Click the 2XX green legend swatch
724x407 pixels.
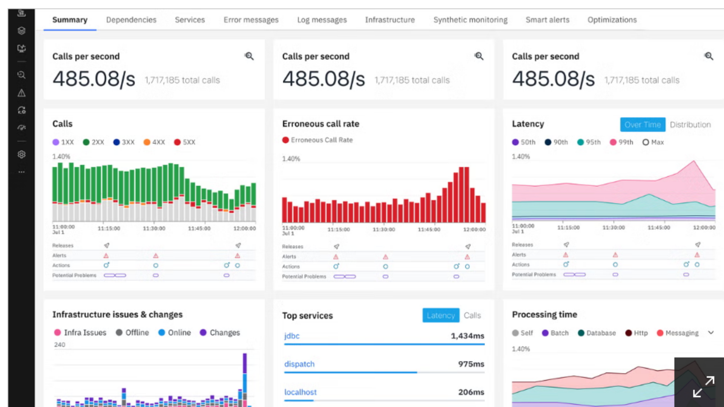(x=86, y=142)
